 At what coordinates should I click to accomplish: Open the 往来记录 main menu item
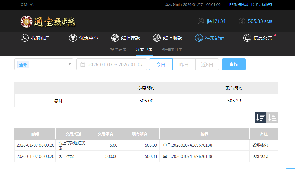click(210, 38)
